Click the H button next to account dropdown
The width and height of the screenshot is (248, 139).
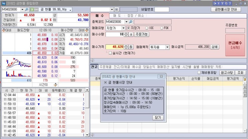[116, 9]
